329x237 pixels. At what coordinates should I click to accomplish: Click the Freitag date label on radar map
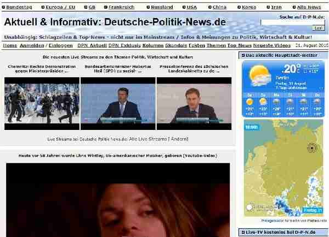[313, 210]
